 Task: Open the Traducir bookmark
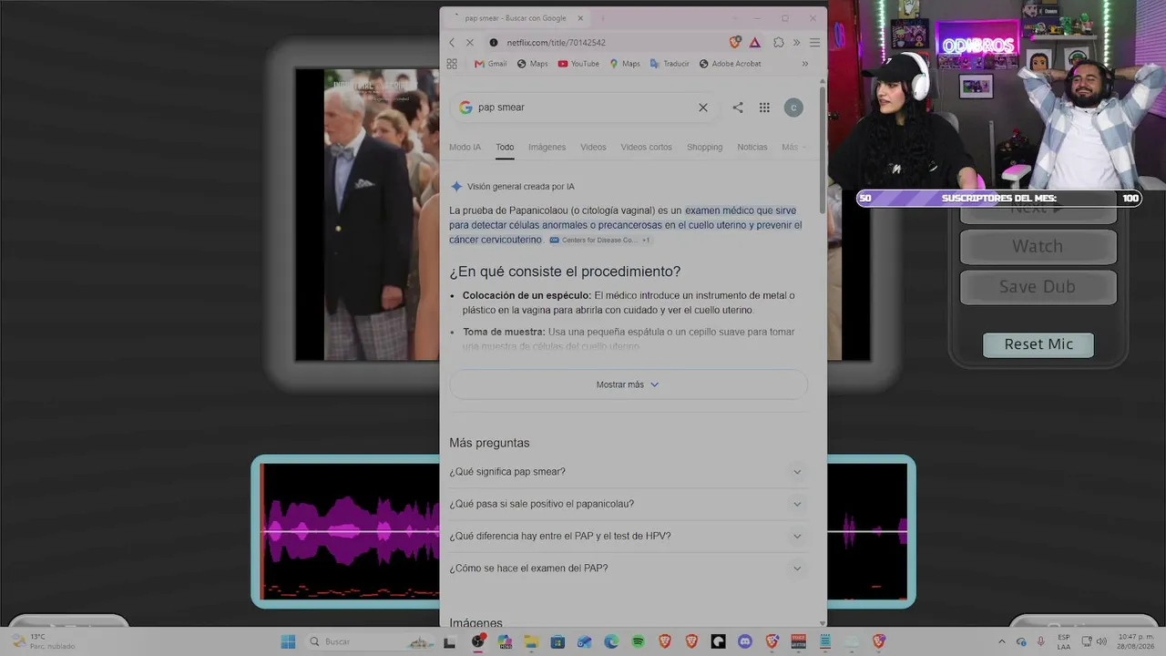pyautogui.click(x=670, y=64)
